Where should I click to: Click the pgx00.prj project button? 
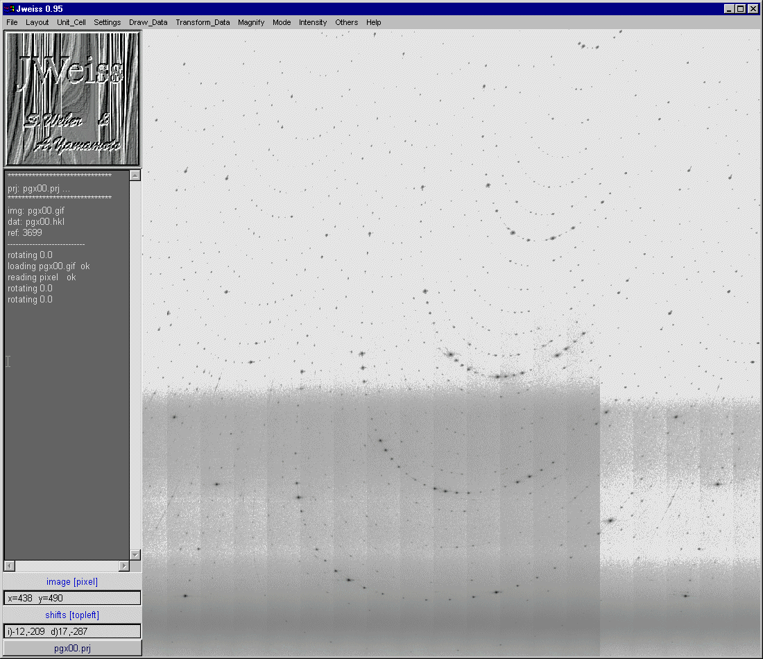(x=72, y=649)
